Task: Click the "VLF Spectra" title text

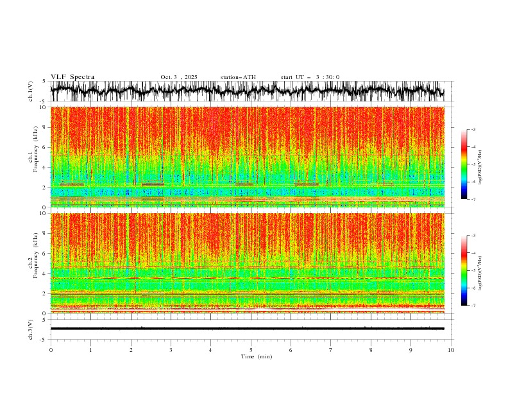Action: [72, 77]
